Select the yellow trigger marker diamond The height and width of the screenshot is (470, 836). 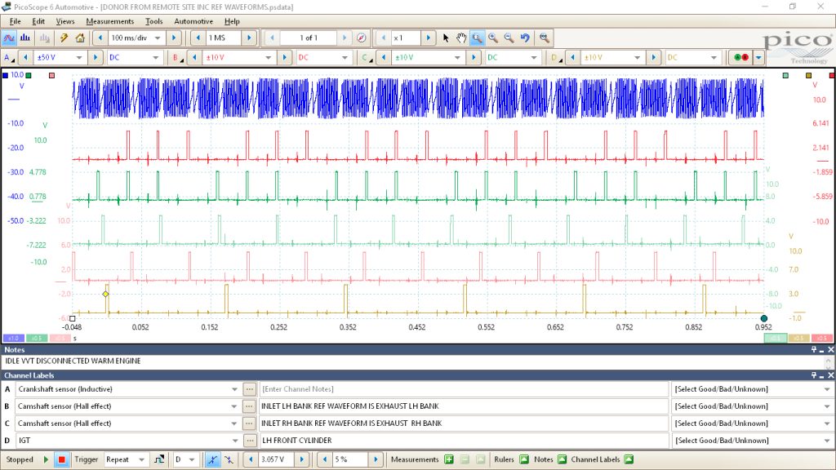pyautogui.click(x=105, y=294)
